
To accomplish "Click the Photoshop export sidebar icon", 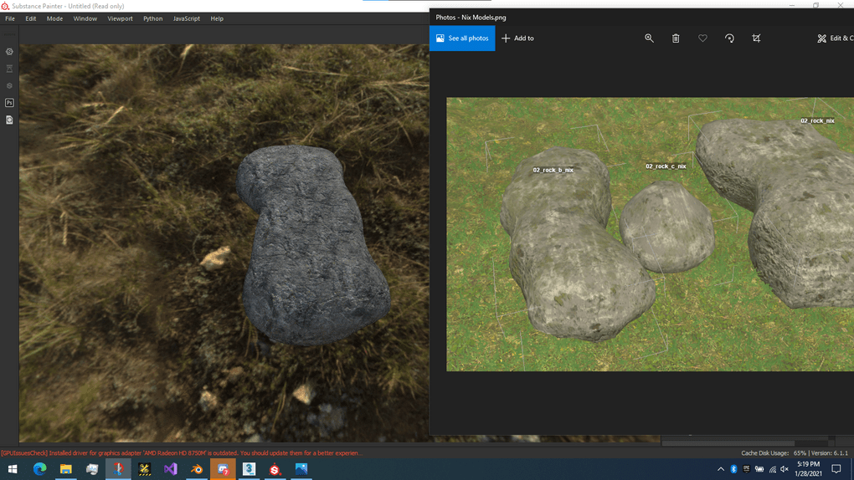I will (9, 103).
